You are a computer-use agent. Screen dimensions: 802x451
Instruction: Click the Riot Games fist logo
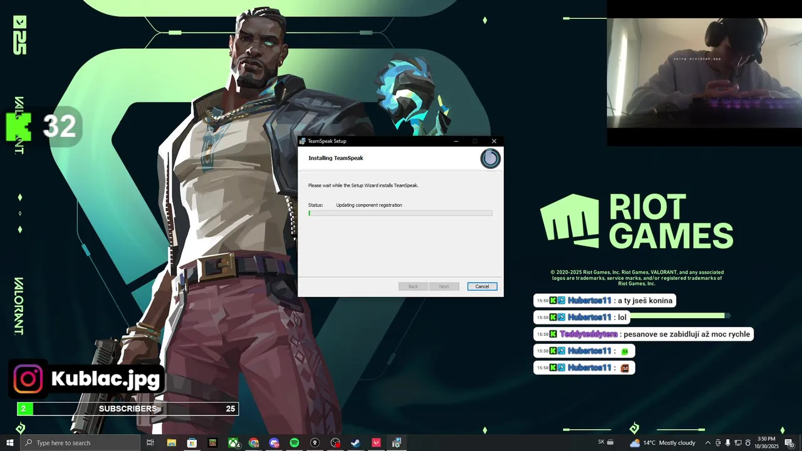coord(570,220)
